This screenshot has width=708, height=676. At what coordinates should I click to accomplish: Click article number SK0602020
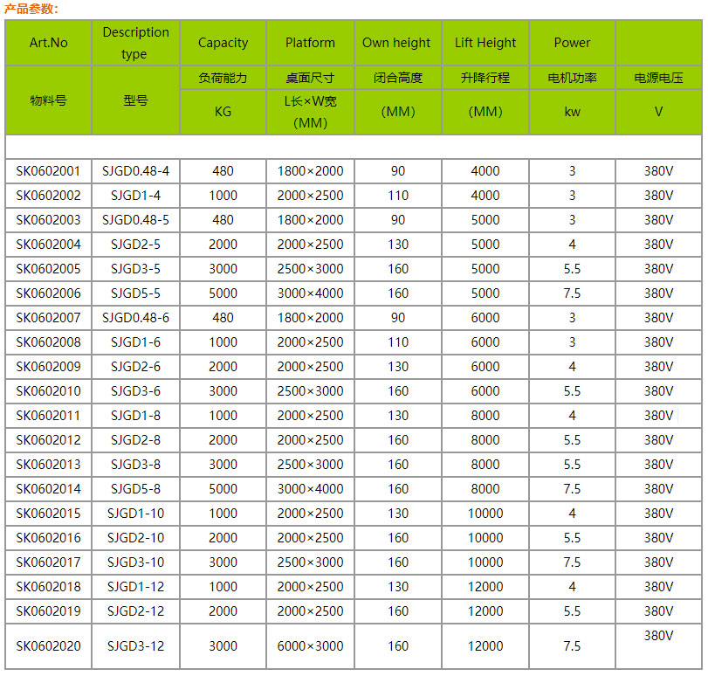point(48,646)
